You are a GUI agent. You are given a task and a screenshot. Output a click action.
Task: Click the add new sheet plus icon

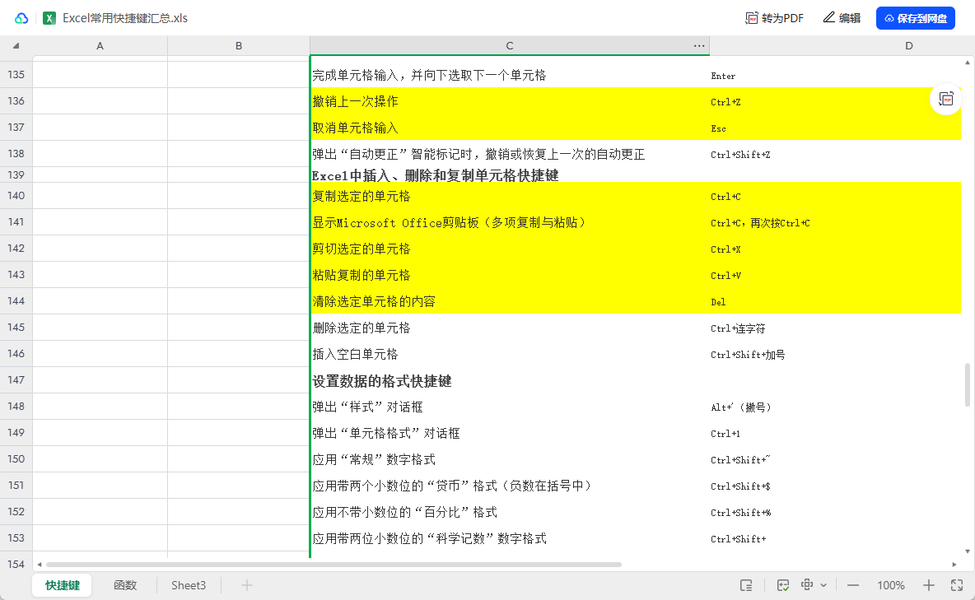[246, 585]
